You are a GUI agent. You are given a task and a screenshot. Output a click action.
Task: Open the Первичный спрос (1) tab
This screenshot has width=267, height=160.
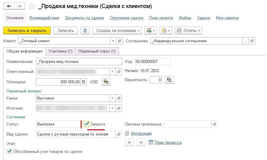click(x=97, y=51)
